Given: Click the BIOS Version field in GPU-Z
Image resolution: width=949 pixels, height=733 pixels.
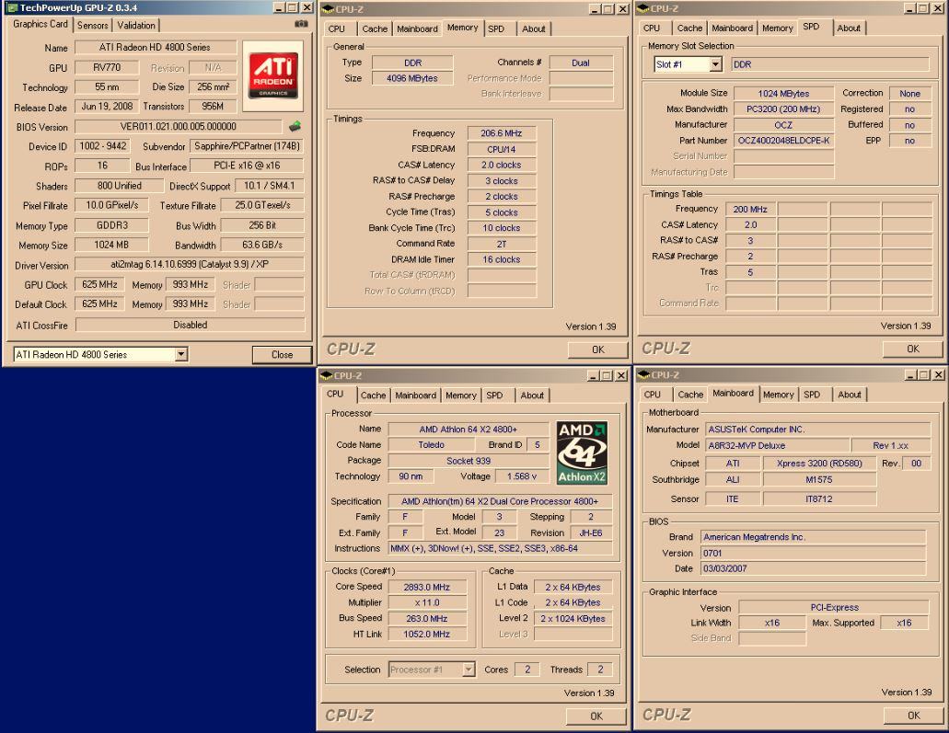Looking at the screenshot, I should tap(178, 126).
